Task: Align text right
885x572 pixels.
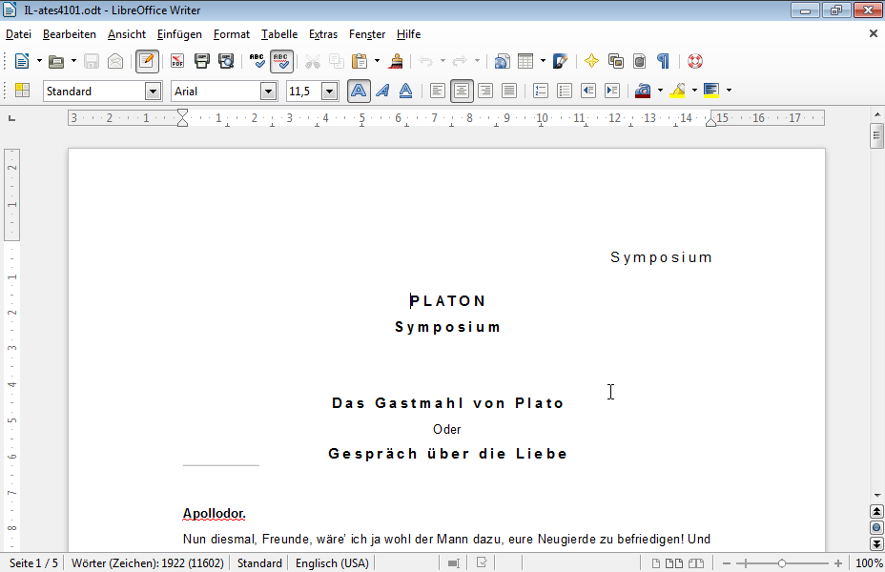Action: pyautogui.click(x=485, y=91)
